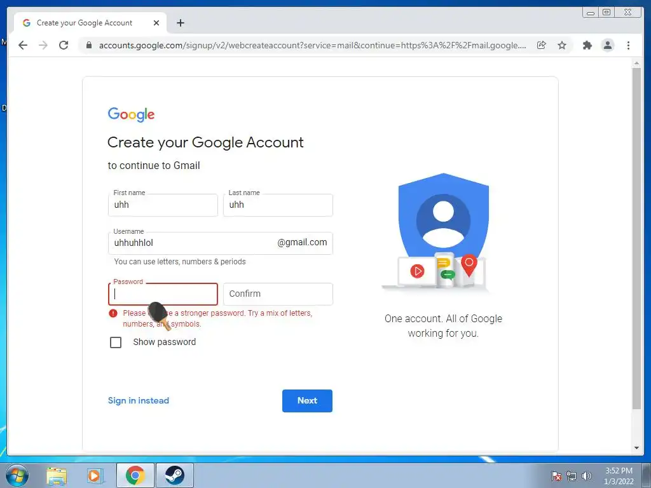The width and height of the screenshot is (651, 488).
Task: Maximize the Chrome window
Action: 606,13
